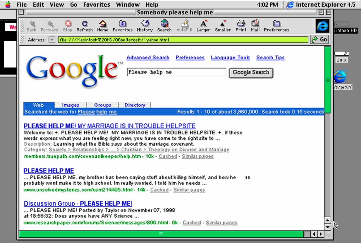The height and width of the screenshot is (243, 361).
Task: Open the History toolbar icon
Action: [x=145, y=24]
